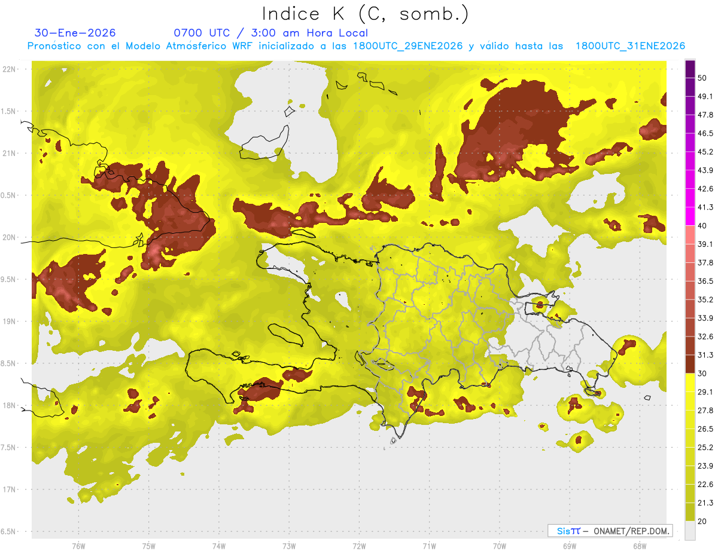The width and height of the screenshot is (718, 554).
Task: Click the salmon 39.1 legend color block
Action: 690,235
